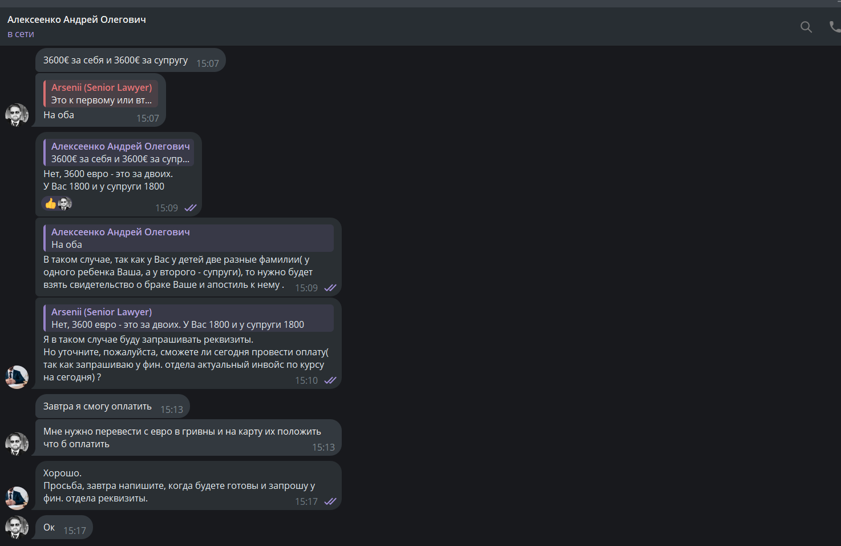The height and width of the screenshot is (546, 841).
Task: Click the lawyer avatar beside the 'Хорошо.' message
Action: click(x=17, y=498)
